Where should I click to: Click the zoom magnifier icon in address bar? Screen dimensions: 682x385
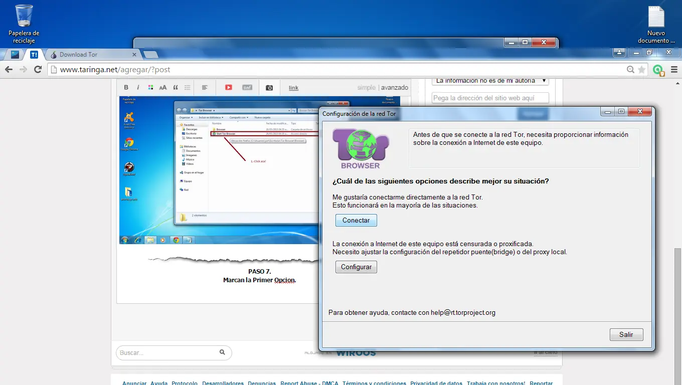(x=631, y=70)
